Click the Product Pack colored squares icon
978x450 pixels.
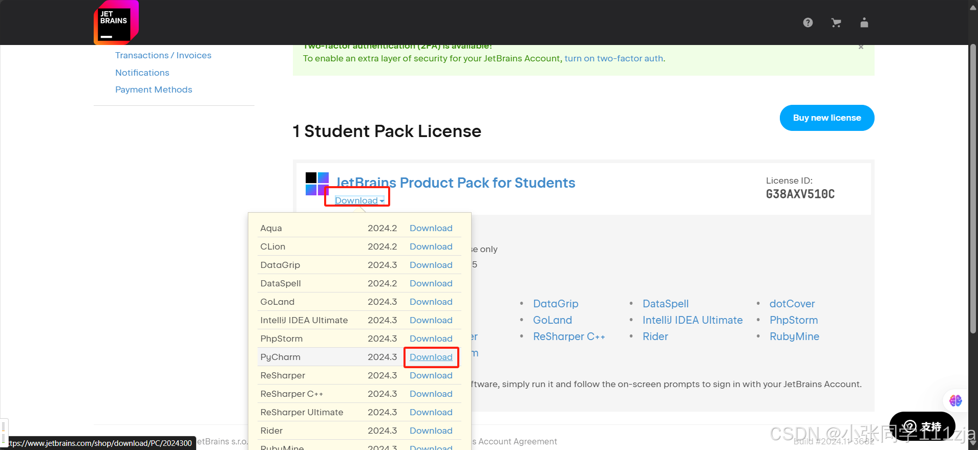pos(317,184)
